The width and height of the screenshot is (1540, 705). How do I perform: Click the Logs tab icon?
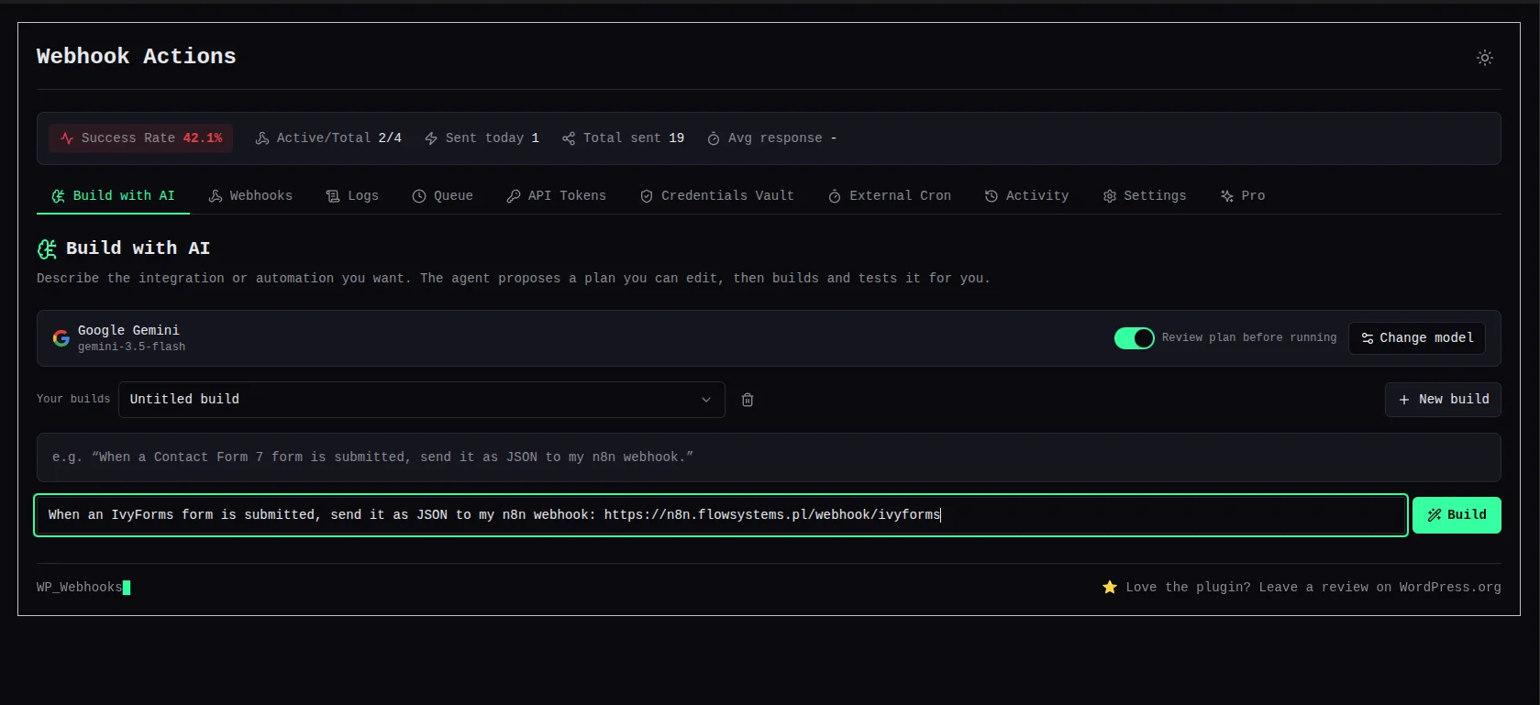[x=333, y=196]
